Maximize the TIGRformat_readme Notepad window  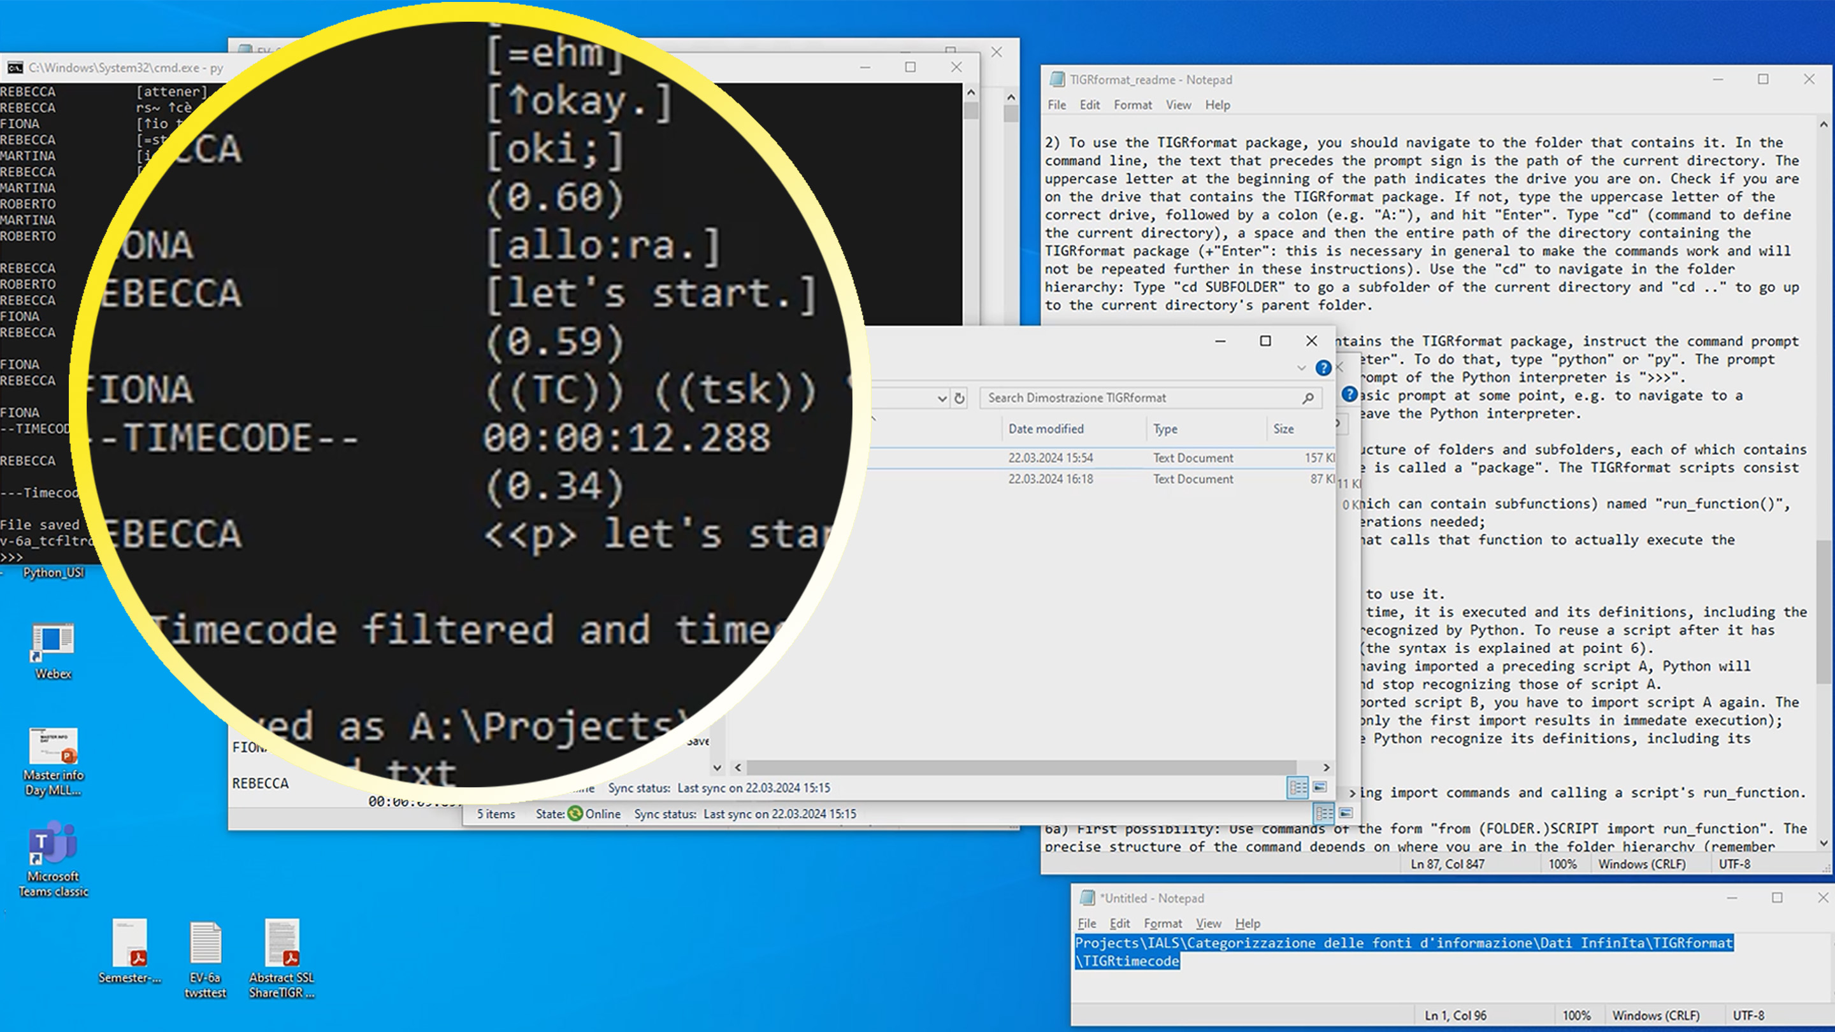click(1763, 80)
